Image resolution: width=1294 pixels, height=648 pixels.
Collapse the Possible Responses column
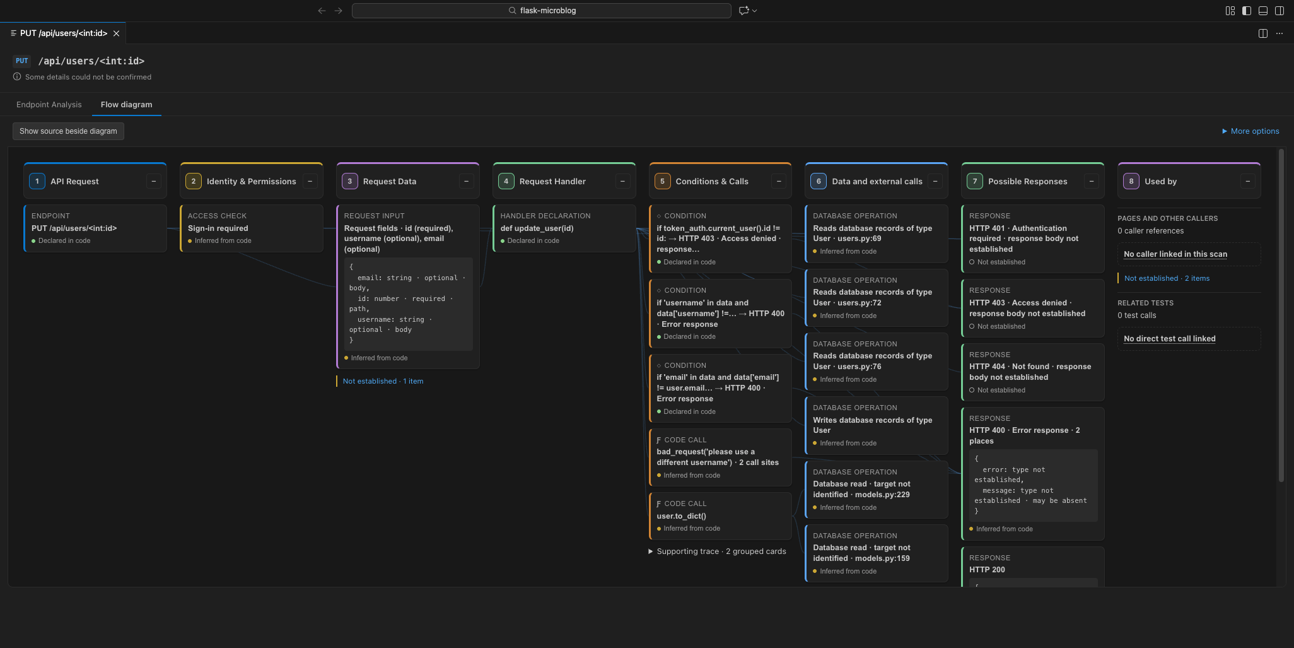tap(1092, 181)
